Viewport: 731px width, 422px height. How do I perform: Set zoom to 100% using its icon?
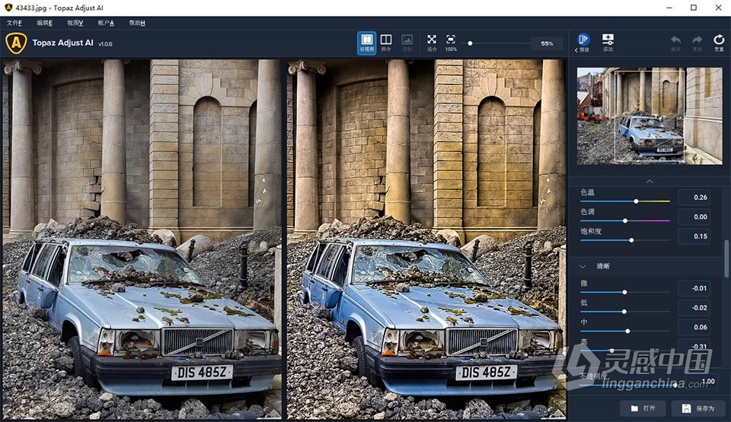tap(451, 41)
